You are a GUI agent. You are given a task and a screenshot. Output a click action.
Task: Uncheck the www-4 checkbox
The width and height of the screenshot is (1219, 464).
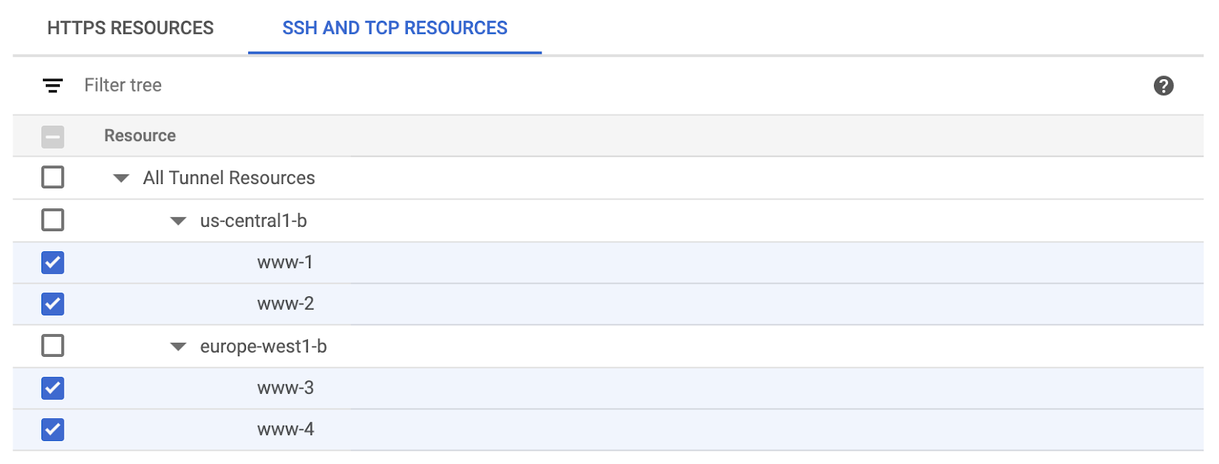coord(52,429)
